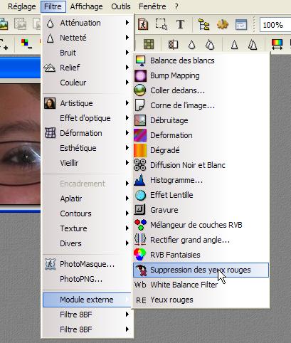Select the RVB Fantaisies color icon
291x343 pixels.
[x=140, y=255]
